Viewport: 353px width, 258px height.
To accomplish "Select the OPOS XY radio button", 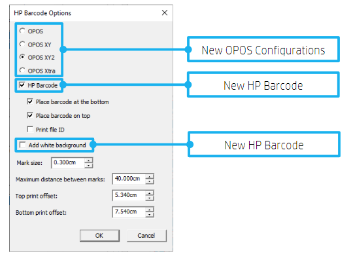I will (x=22, y=44).
